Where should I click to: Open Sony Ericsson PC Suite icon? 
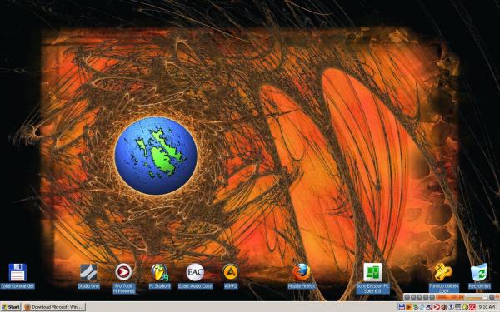(x=372, y=278)
